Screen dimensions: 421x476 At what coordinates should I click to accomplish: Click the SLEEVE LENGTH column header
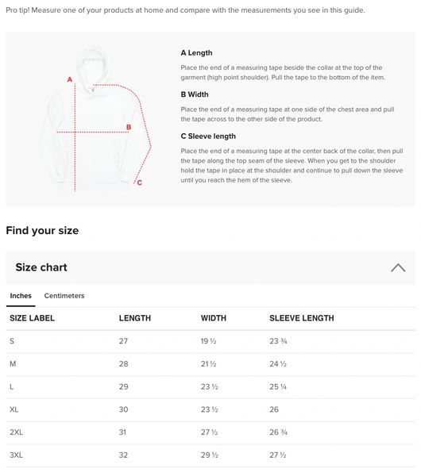click(302, 318)
